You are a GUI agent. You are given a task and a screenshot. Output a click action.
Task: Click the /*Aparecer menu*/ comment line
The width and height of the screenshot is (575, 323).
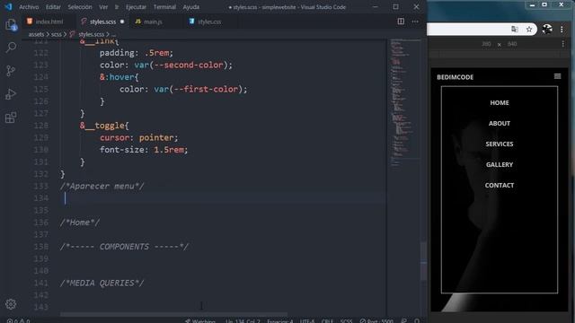(x=102, y=186)
